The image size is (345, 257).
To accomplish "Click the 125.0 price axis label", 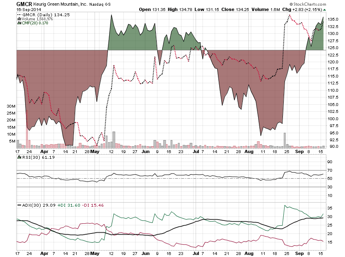I will [x=333, y=48].
